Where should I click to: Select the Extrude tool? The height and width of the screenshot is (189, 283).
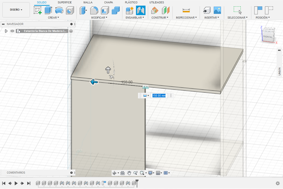pos(49,10)
